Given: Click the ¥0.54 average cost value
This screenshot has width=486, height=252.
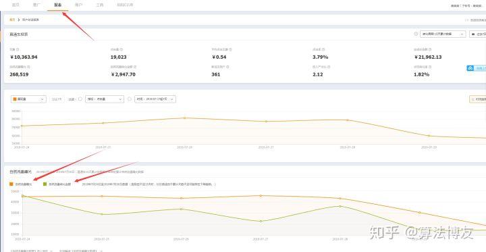Looking at the screenshot, I should point(219,57).
